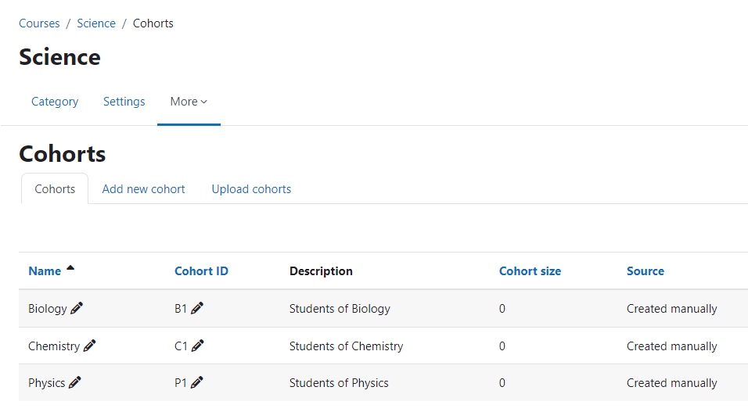Select the Students of Chemistry description cell
This screenshot has height=412, width=748.
(x=346, y=346)
